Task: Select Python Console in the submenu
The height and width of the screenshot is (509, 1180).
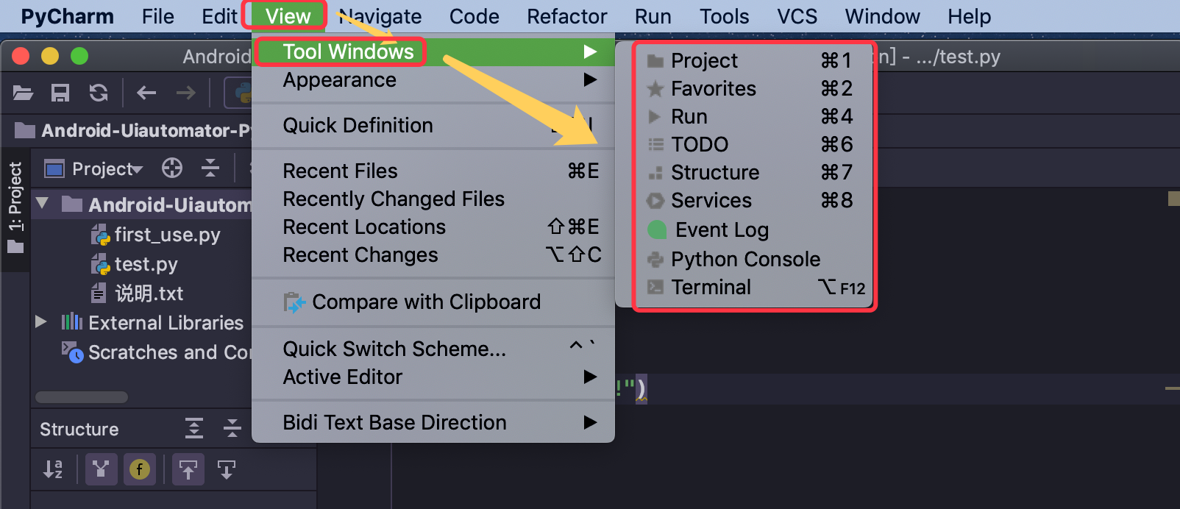Action: click(x=745, y=259)
